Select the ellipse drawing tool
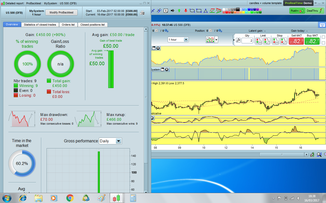Image resolution: width=326 pixels, height=203 pixels. pyautogui.click(x=192, y=11)
